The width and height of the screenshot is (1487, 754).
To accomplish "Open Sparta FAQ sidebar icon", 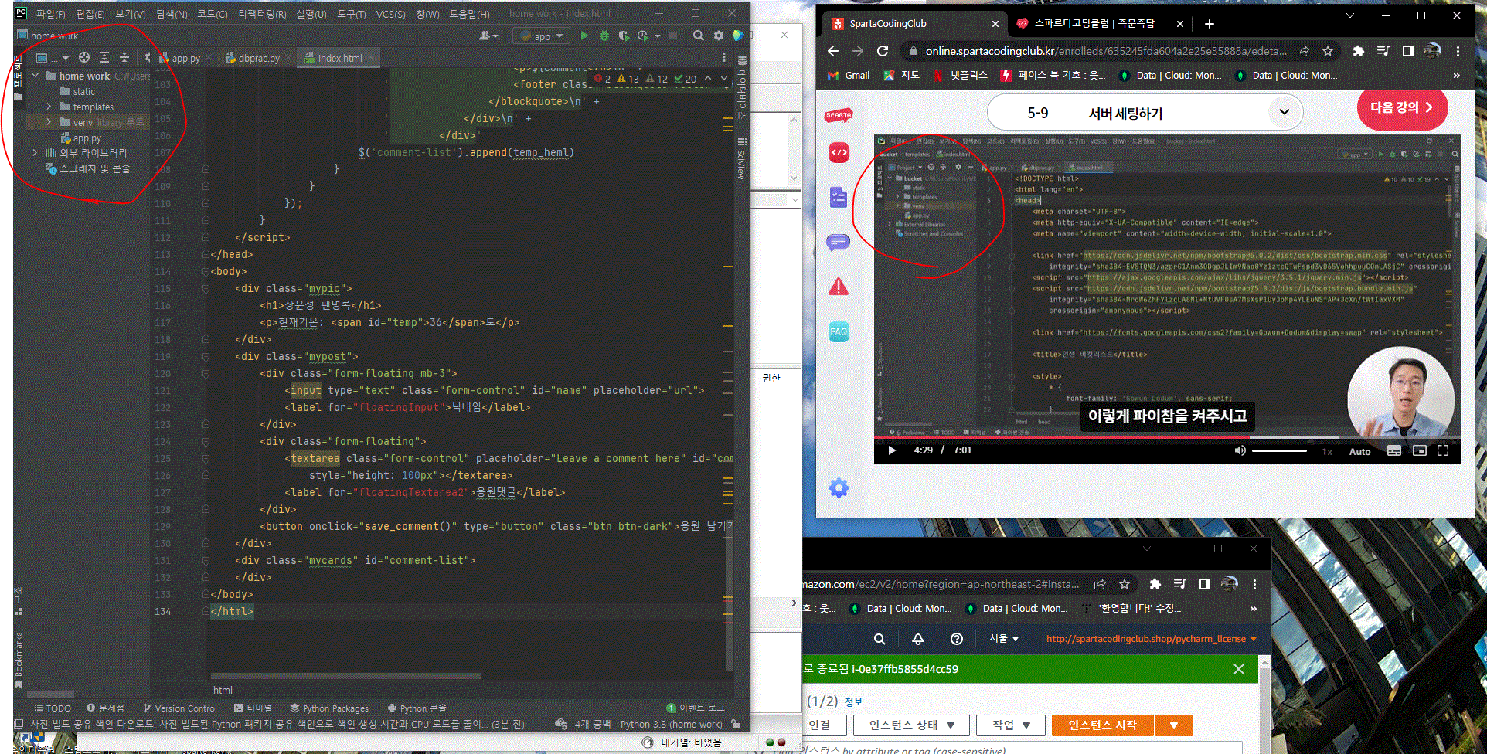I will (839, 332).
